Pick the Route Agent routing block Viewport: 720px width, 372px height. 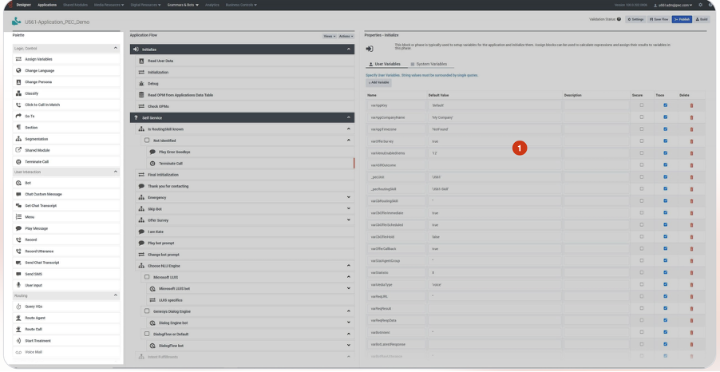click(66, 318)
